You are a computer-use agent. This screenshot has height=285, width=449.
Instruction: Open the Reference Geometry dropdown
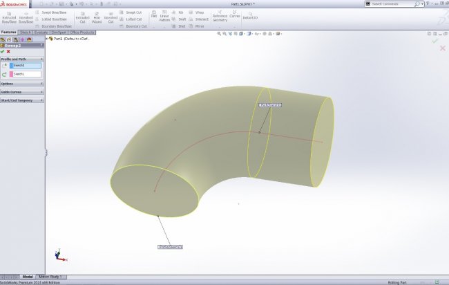point(220,17)
